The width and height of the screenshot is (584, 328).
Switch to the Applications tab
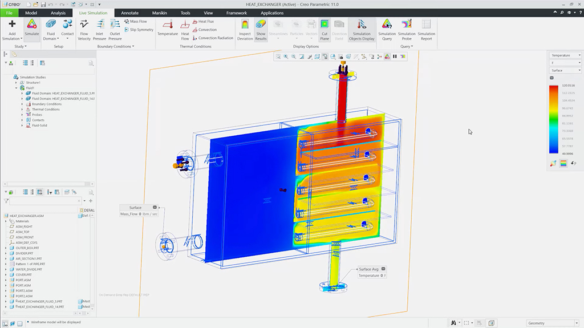(x=272, y=13)
